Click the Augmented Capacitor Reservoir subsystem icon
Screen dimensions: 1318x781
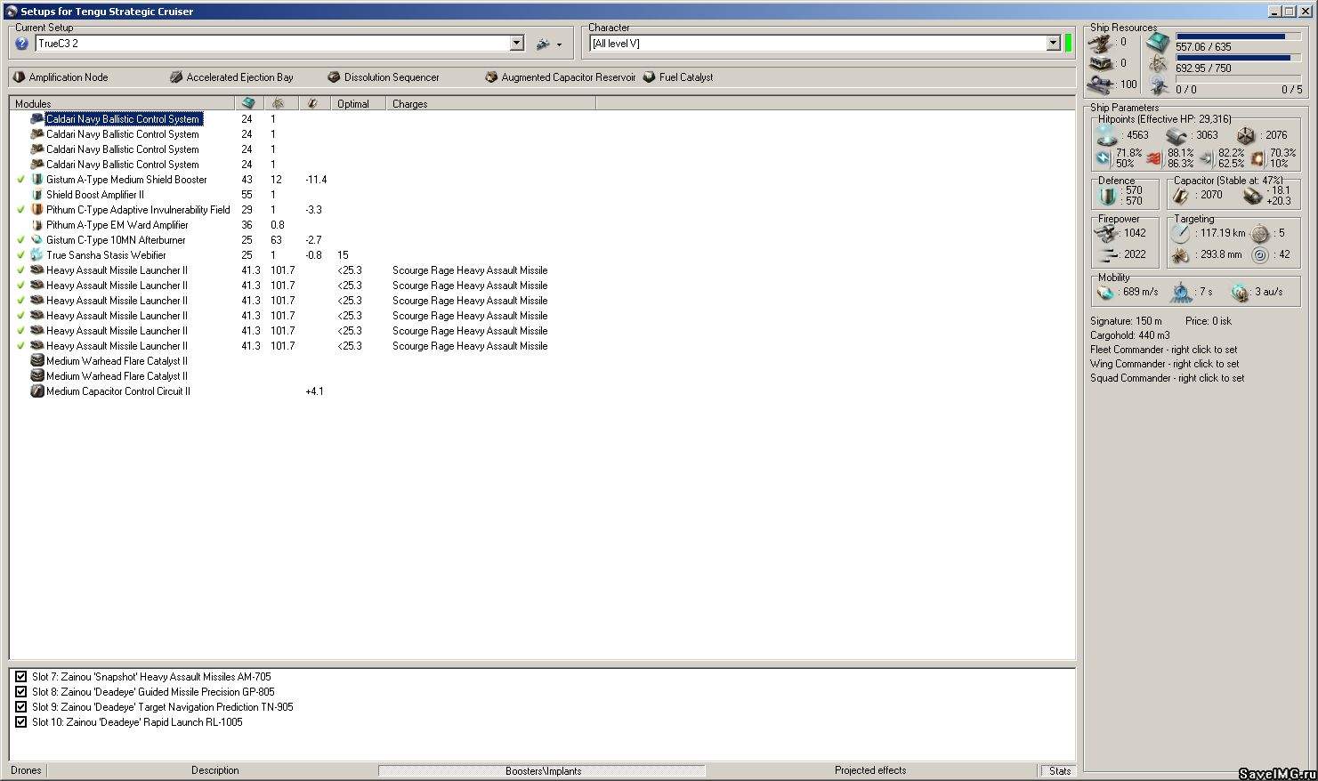(x=490, y=77)
